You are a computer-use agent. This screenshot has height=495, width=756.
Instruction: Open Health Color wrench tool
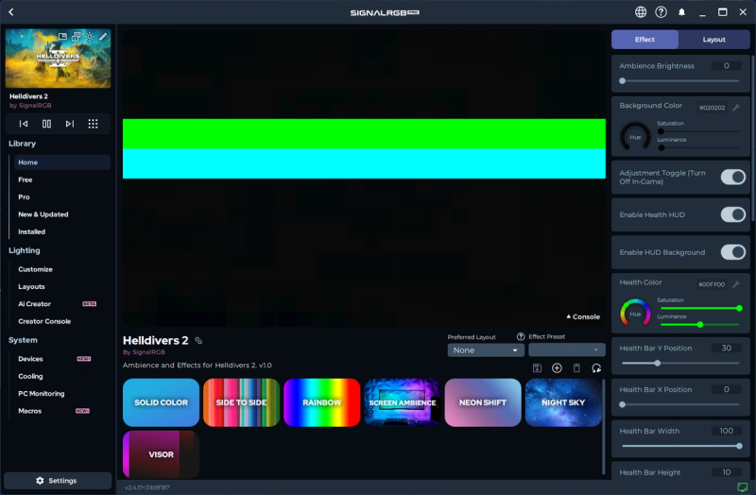coord(736,284)
